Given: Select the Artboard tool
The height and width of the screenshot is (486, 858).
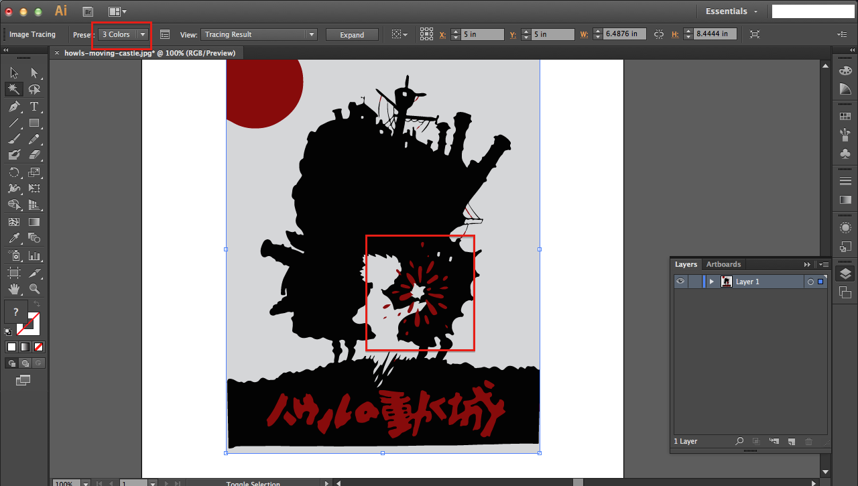Looking at the screenshot, I should point(14,273).
